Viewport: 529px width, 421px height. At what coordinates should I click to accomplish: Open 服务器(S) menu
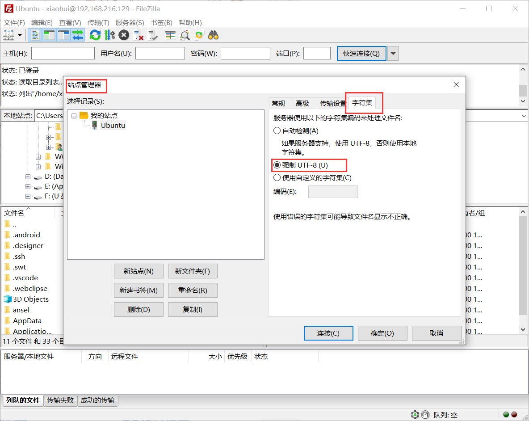coord(130,23)
